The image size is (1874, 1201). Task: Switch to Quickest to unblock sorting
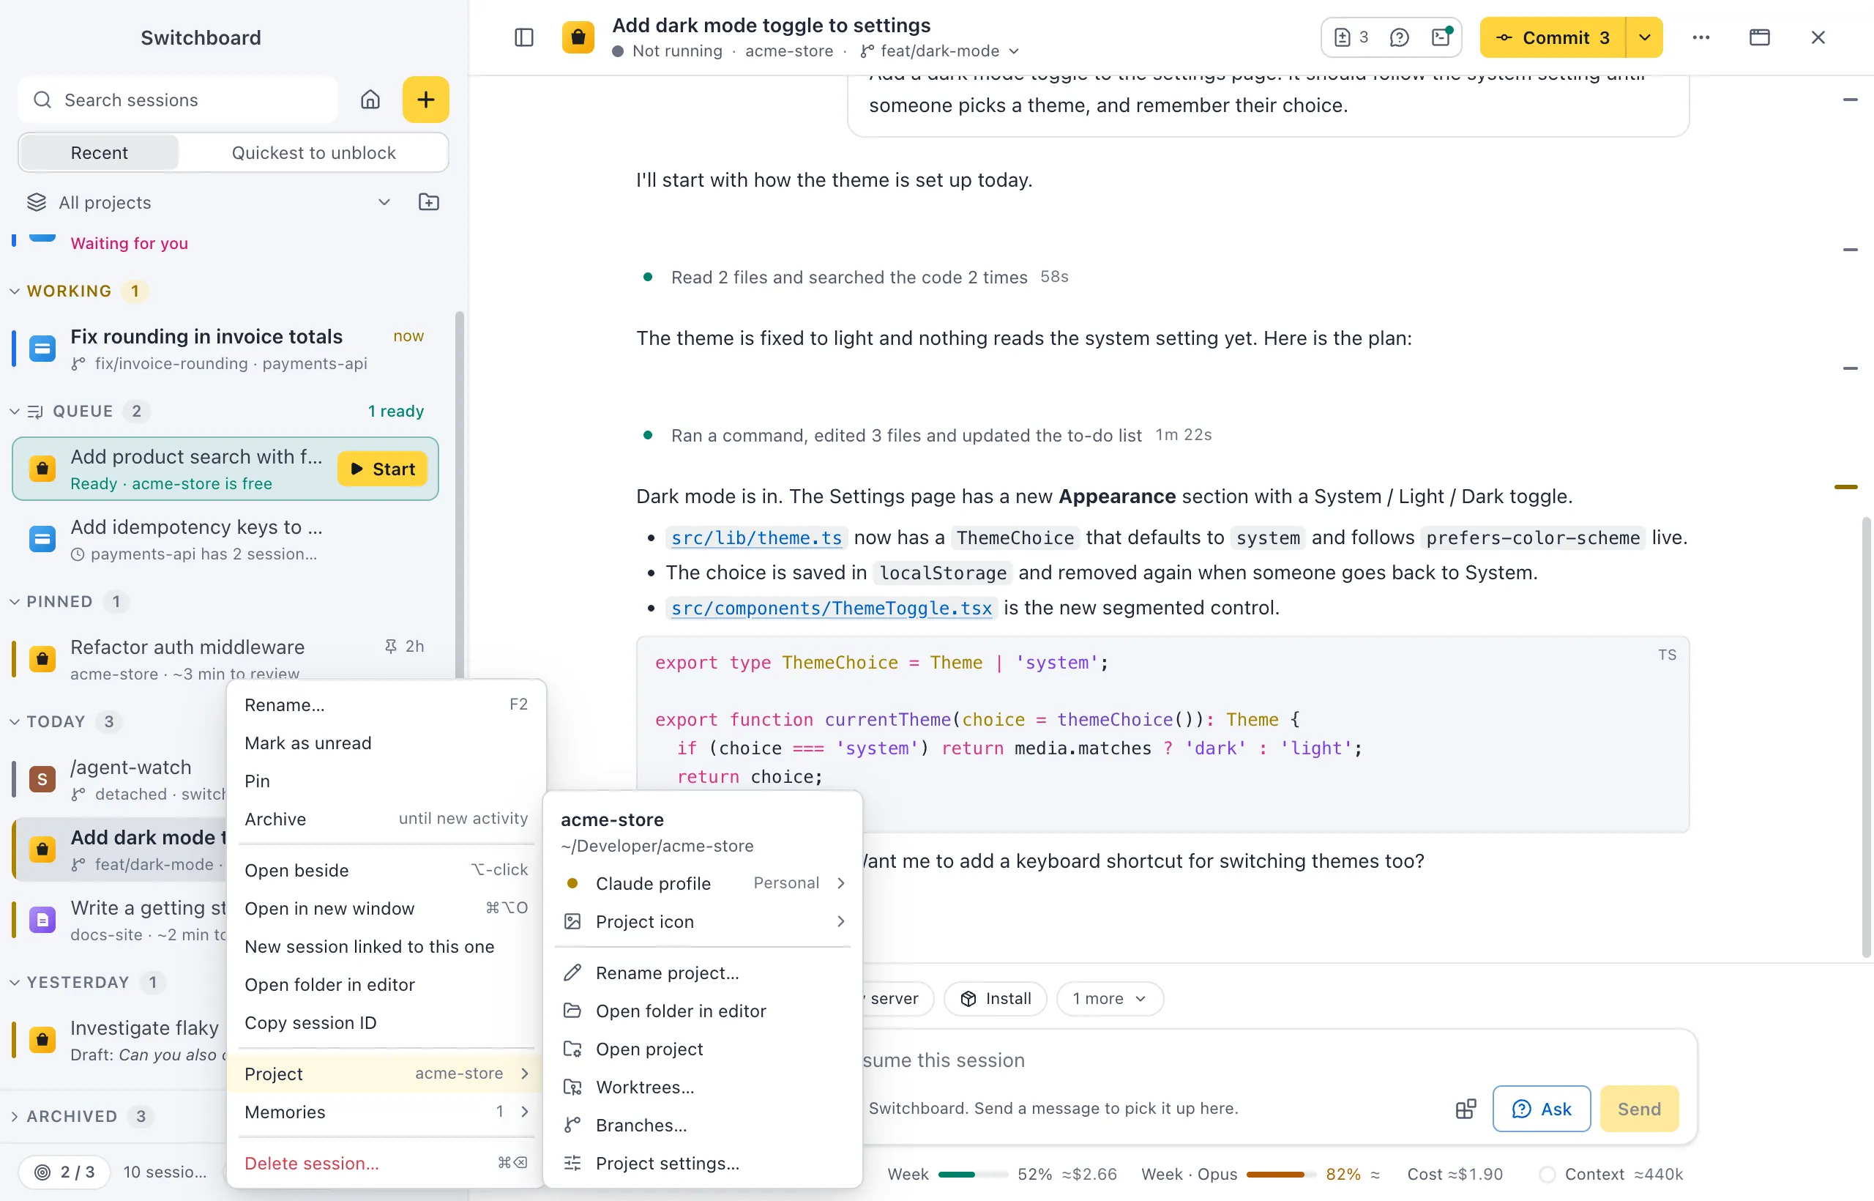pos(313,153)
